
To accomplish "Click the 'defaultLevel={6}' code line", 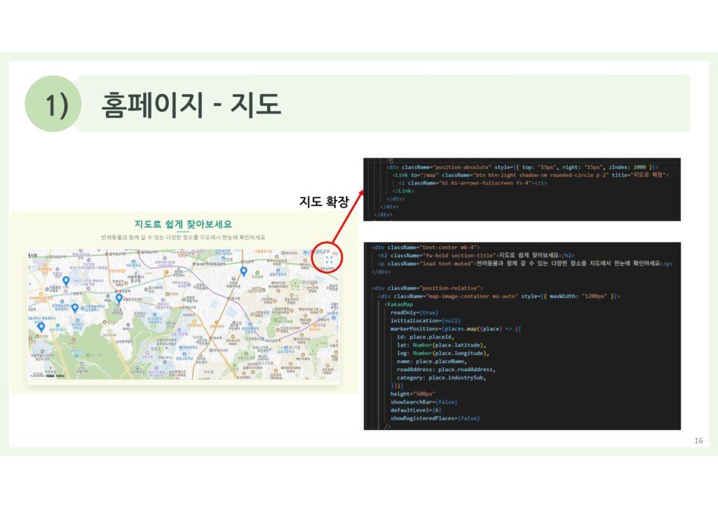I will pyautogui.click(x=416, y=410).
